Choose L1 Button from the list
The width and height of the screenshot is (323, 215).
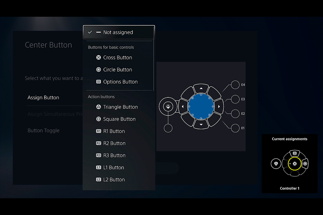tap(114, 168)
